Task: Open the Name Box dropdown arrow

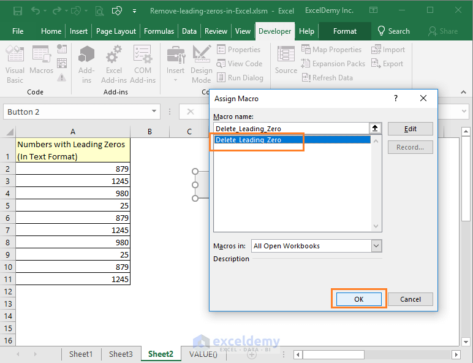Action: point(154,112)
